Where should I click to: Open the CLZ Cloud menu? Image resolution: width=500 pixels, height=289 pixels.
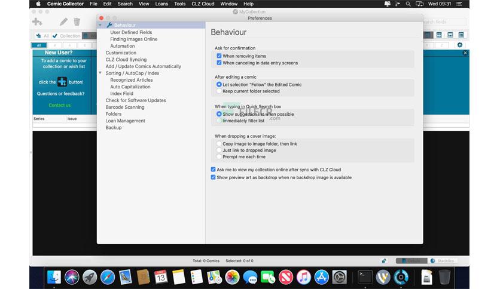tap(203, 4)
